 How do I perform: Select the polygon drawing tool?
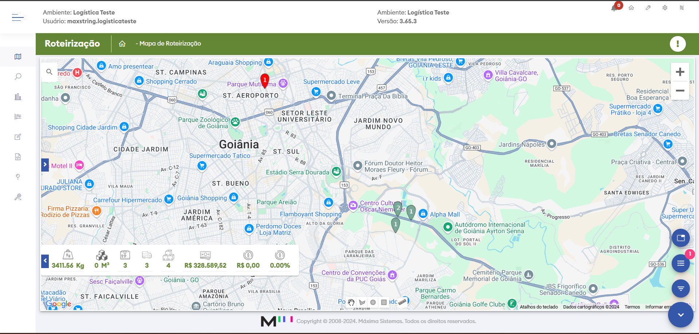(x=362, y=302)
